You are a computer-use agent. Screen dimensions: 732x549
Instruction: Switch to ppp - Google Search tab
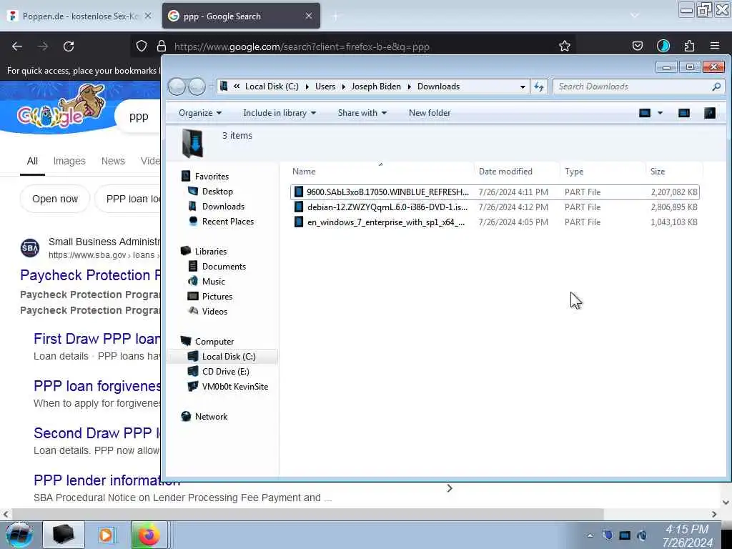(241, 16)
